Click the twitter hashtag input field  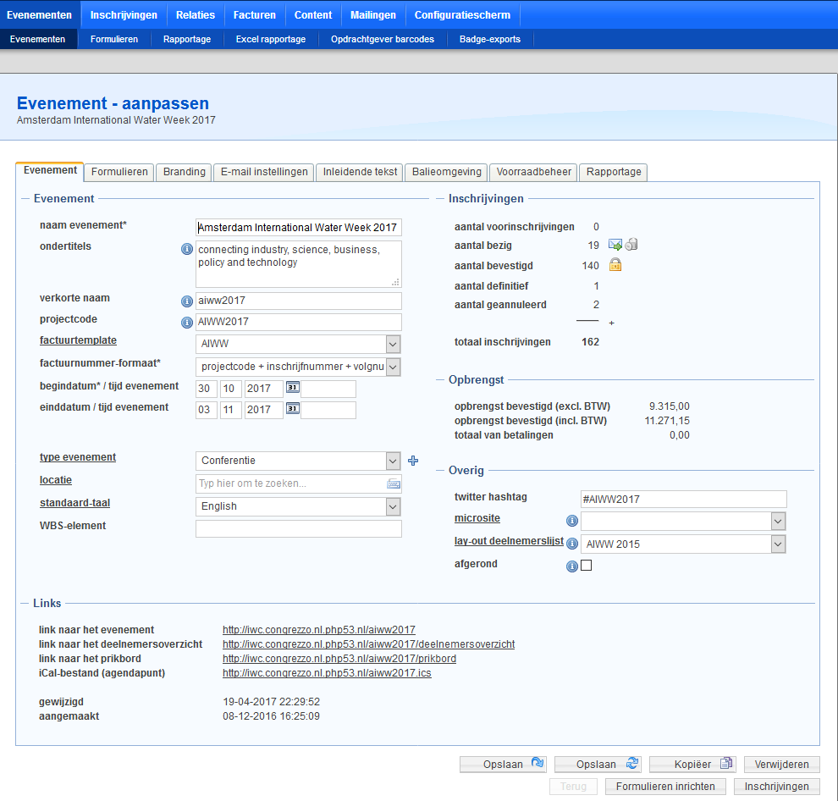(x=684, y=500)
